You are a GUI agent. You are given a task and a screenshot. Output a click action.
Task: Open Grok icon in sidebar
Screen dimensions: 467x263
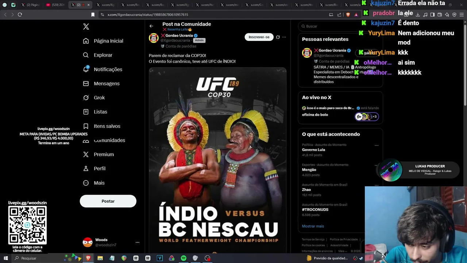(x=86, y=98)
